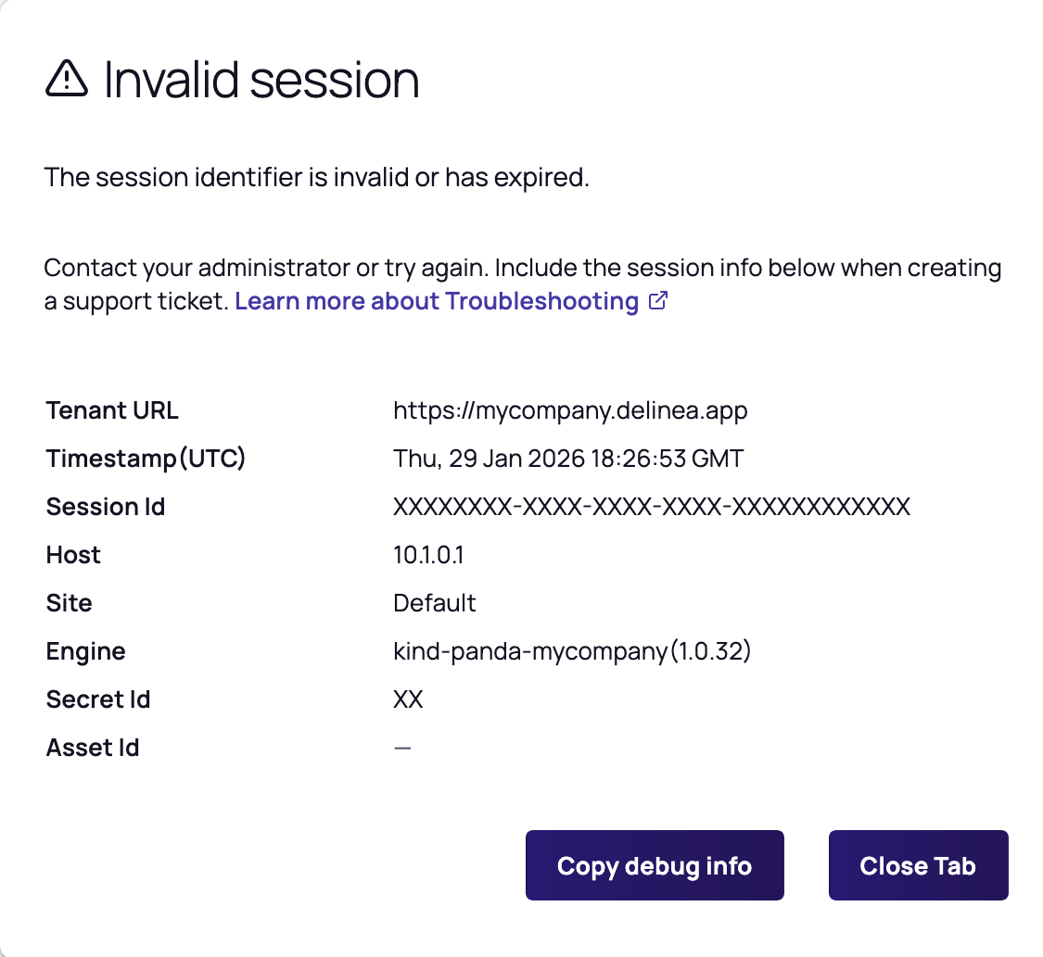The height and width of the screenshot is (957, 1043).
Task: Click the Session Id field label
Action: tap(106, 507)
